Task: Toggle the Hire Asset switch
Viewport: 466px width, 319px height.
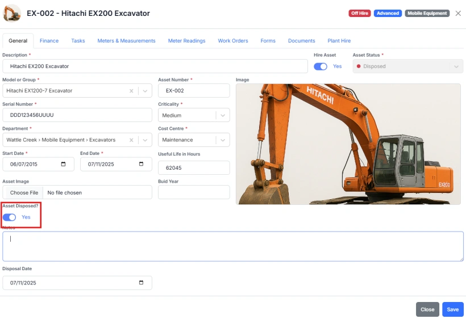Action: pos(321,66)
